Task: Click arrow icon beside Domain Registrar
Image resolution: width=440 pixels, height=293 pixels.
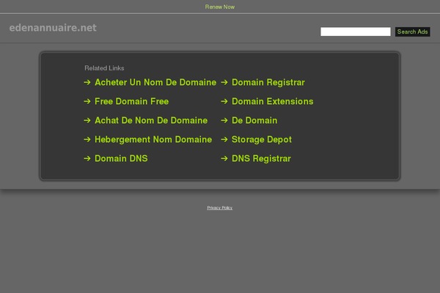Action: (224, 82)
